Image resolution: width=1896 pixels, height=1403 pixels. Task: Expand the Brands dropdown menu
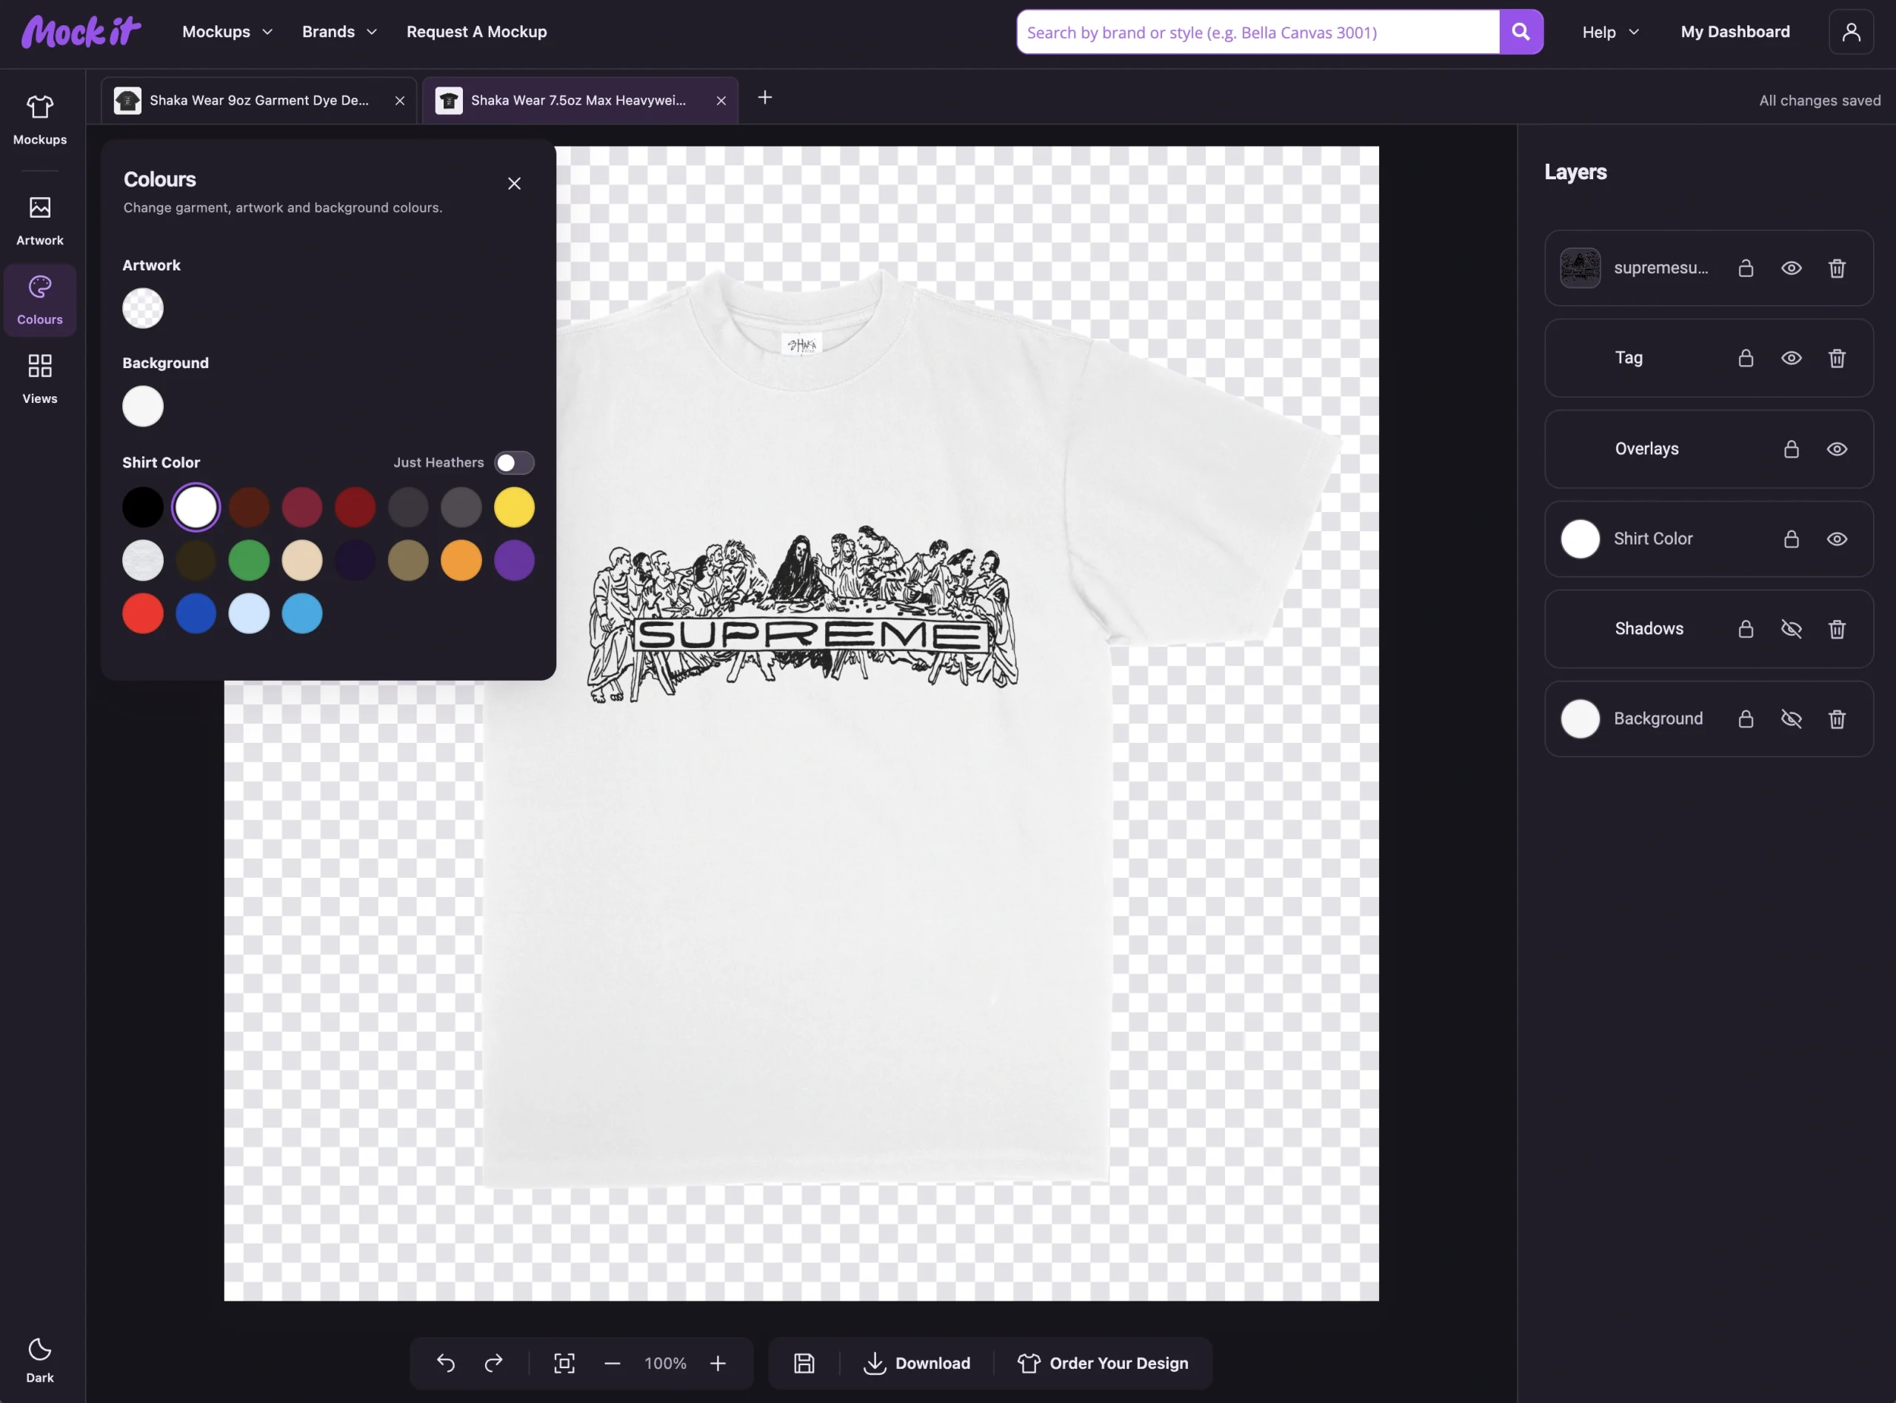[x=340, y=33]
